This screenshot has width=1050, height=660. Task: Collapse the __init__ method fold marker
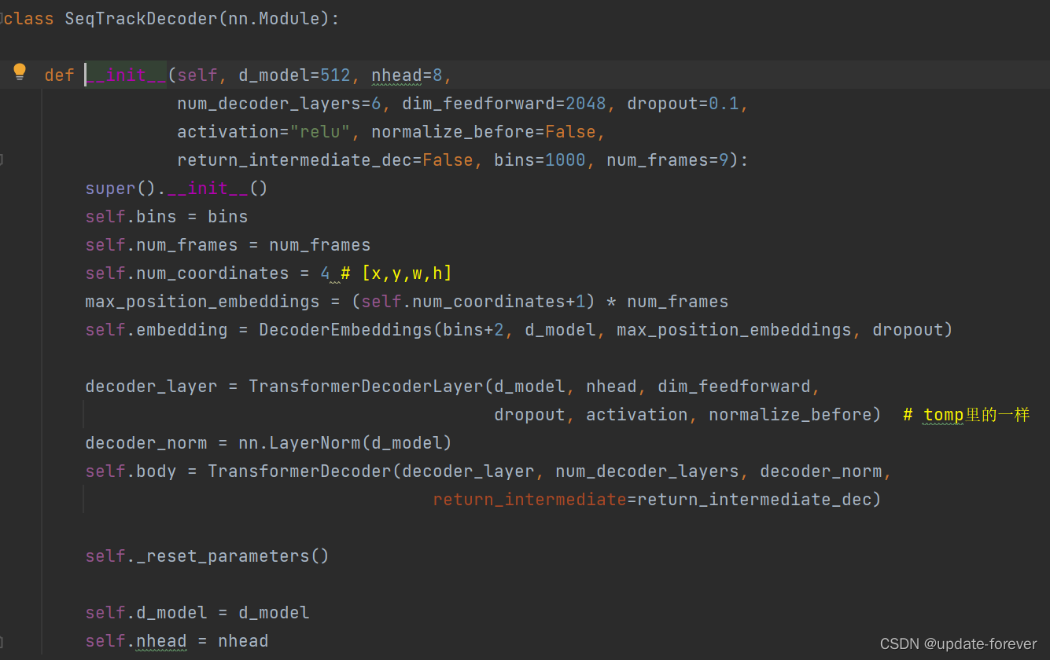[2, 159]
